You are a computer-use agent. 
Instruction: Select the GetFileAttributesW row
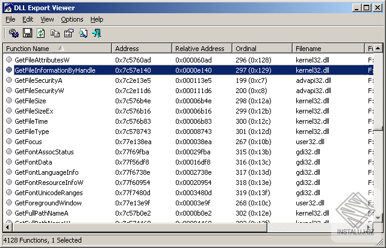pos(188,60)
